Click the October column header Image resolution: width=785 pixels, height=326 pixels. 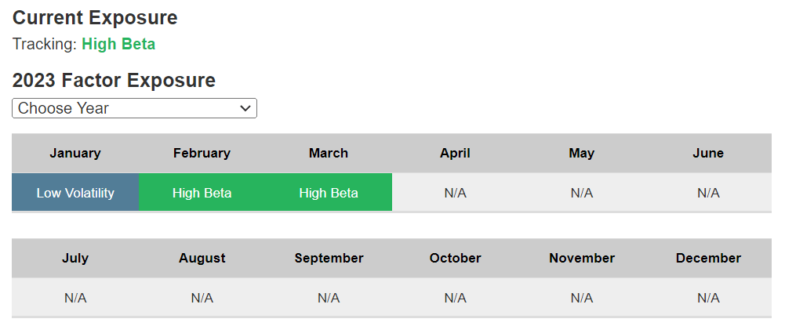455,258
